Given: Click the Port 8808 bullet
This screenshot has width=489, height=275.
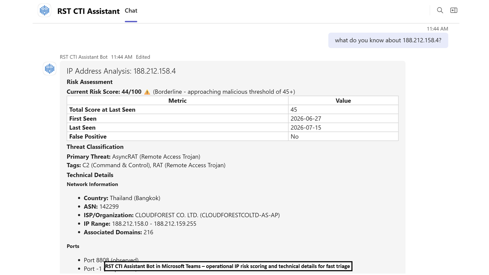Looking at the screenshot, I should pos(111,260).
